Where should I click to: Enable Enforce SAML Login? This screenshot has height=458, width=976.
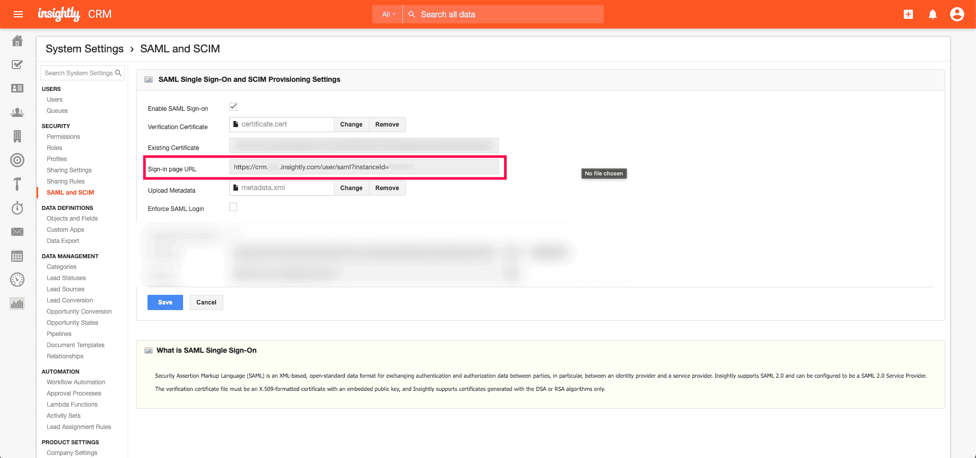233,206
